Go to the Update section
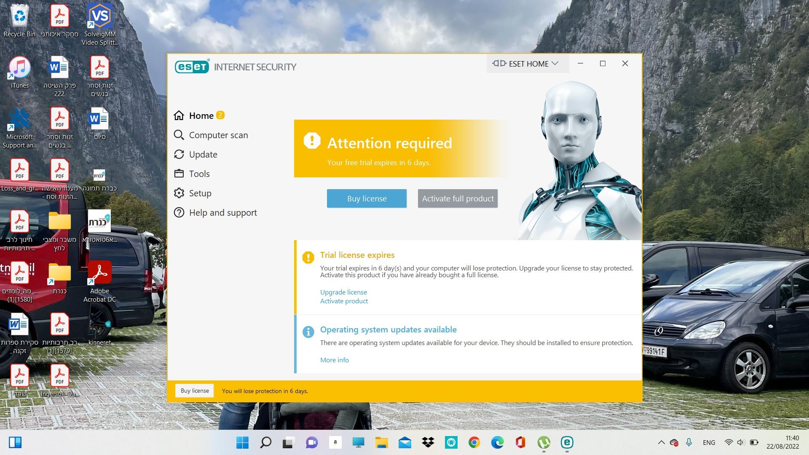Image resolution: width=809 pixels, height=455 pixels. click(196, 154)
